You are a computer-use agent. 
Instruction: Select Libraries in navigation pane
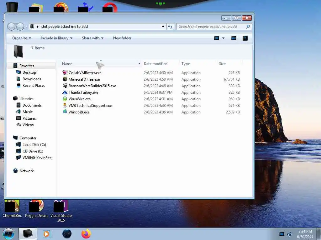pyautogui.click(x=26, y=98)
